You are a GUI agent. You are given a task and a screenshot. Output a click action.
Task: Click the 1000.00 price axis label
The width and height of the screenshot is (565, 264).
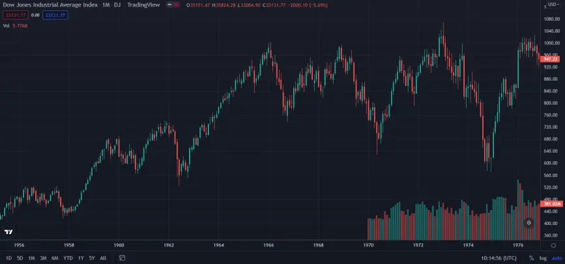tap(551, 43)
